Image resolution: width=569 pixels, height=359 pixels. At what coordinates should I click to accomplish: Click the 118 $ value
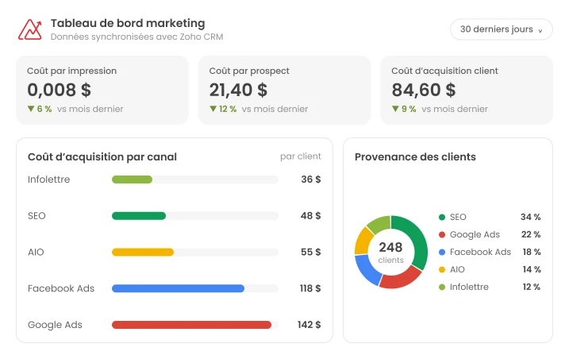310,288
